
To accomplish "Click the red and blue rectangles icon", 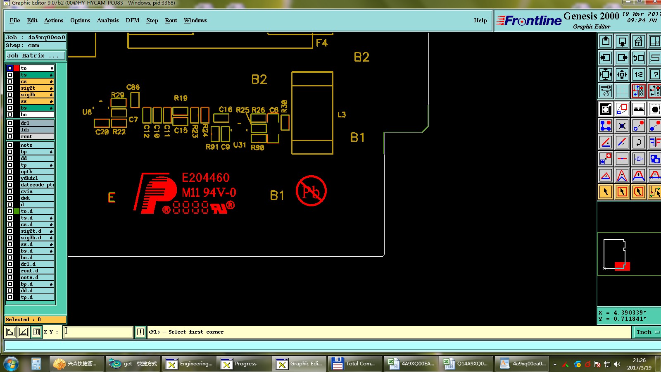I will click(622, 110).
